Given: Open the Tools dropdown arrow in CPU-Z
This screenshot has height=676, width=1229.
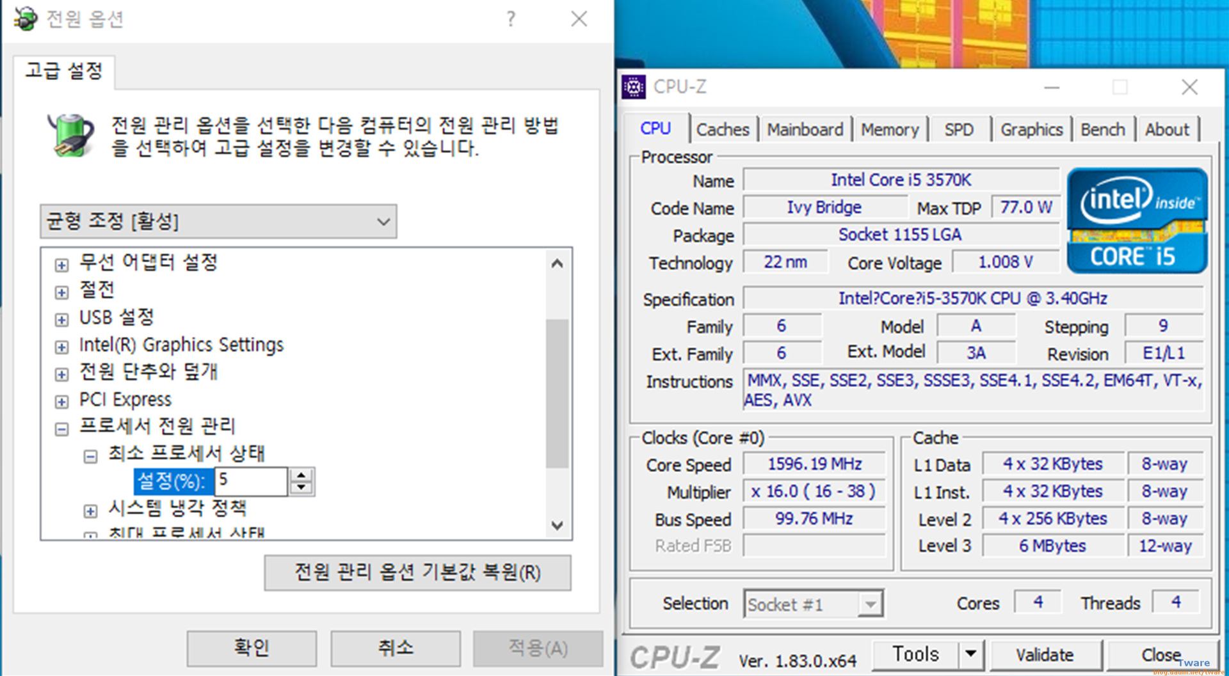Looking at the screenshot, I should [x=970, y=654].
